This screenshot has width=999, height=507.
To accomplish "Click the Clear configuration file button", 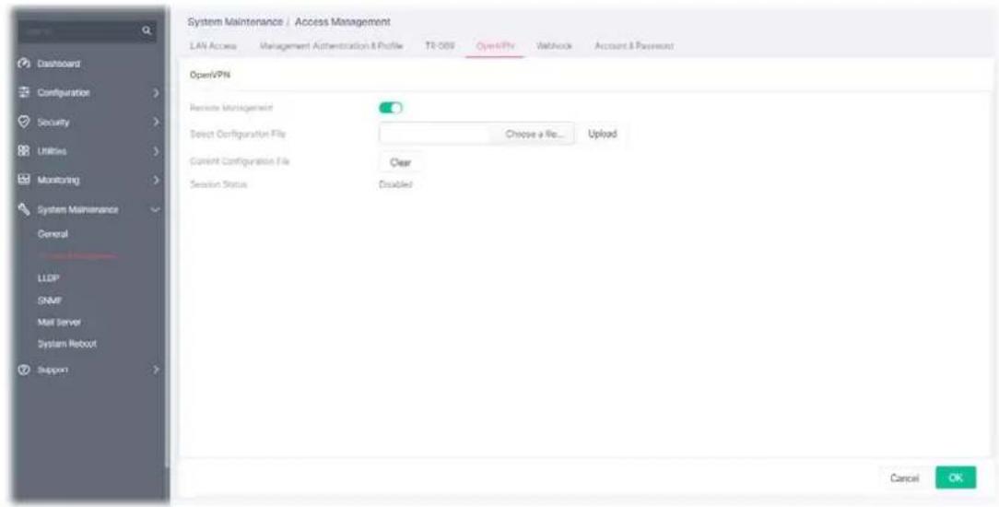I will point(400,162).
